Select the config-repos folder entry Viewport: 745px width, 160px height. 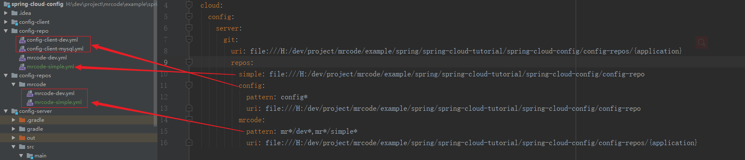coord(35,76)
